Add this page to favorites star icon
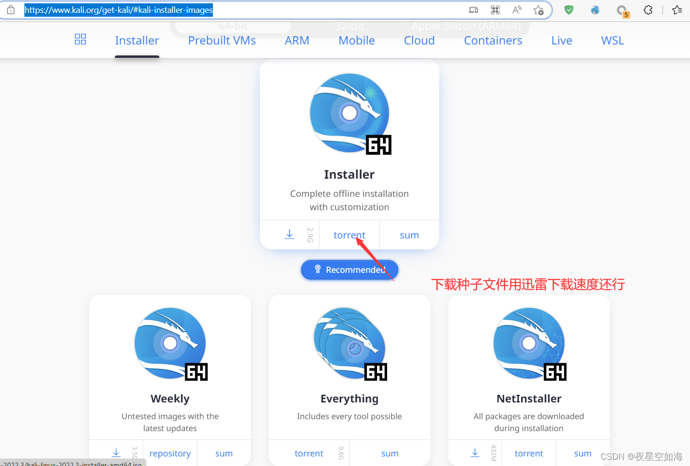Image resolution: width=690 pixels, height=466 pixels. (538, 10)
